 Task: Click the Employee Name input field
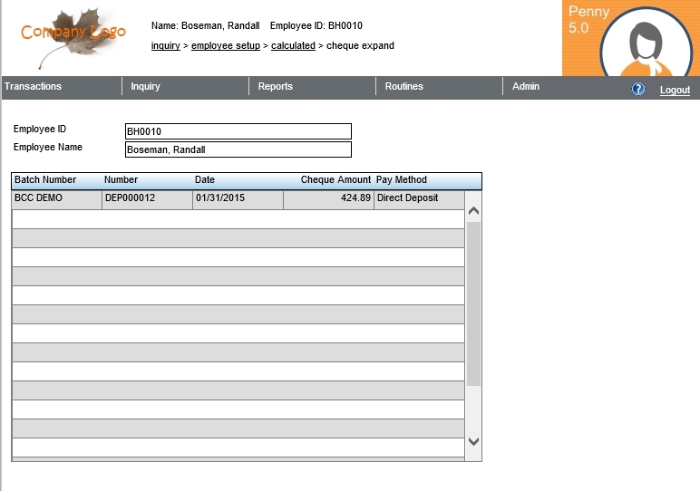point(238,149)
